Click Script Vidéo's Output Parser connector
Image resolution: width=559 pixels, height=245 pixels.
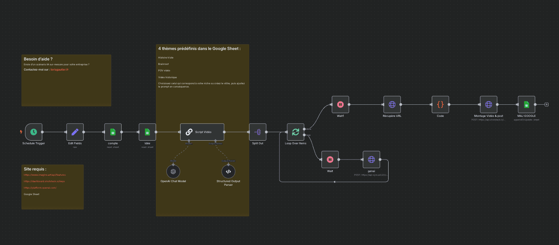(x=215, y=141)
